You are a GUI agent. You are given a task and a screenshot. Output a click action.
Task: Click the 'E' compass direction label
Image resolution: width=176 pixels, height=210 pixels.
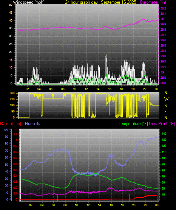tap(165, 111)
